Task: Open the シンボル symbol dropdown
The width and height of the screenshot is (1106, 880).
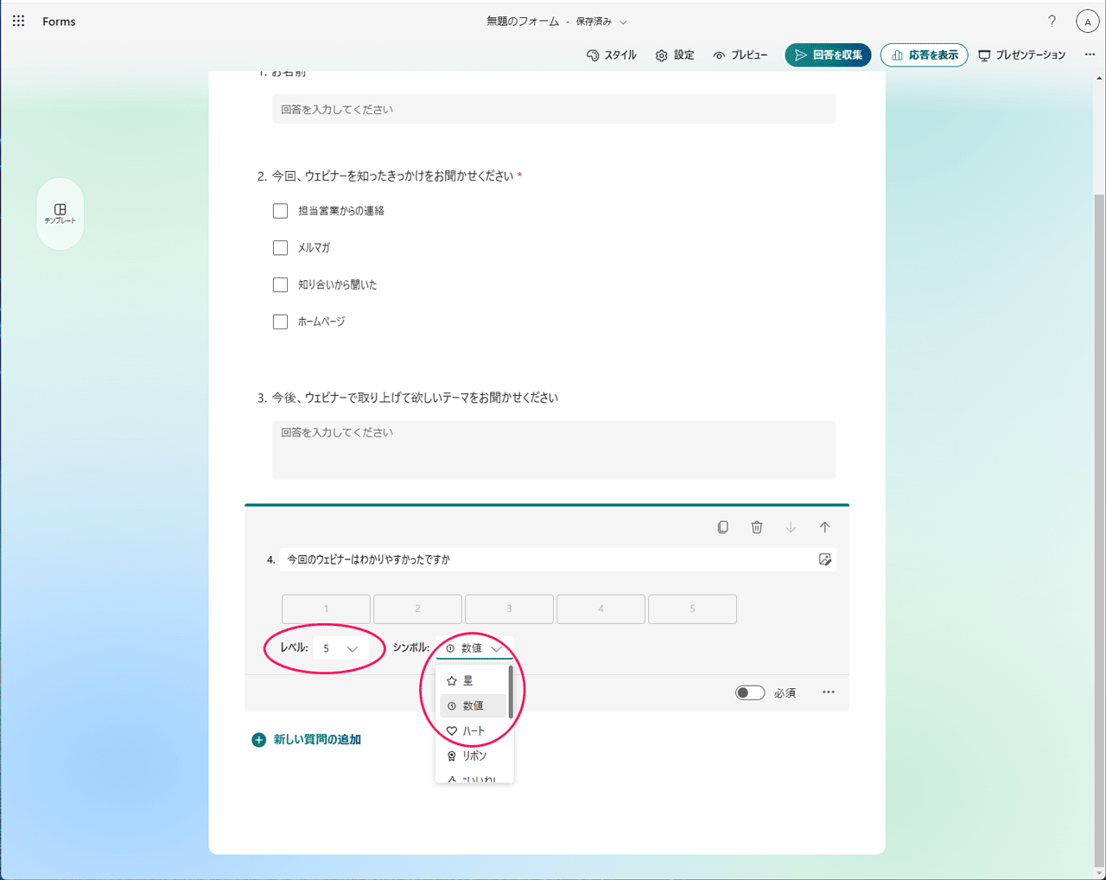Action: pos(474,647)
